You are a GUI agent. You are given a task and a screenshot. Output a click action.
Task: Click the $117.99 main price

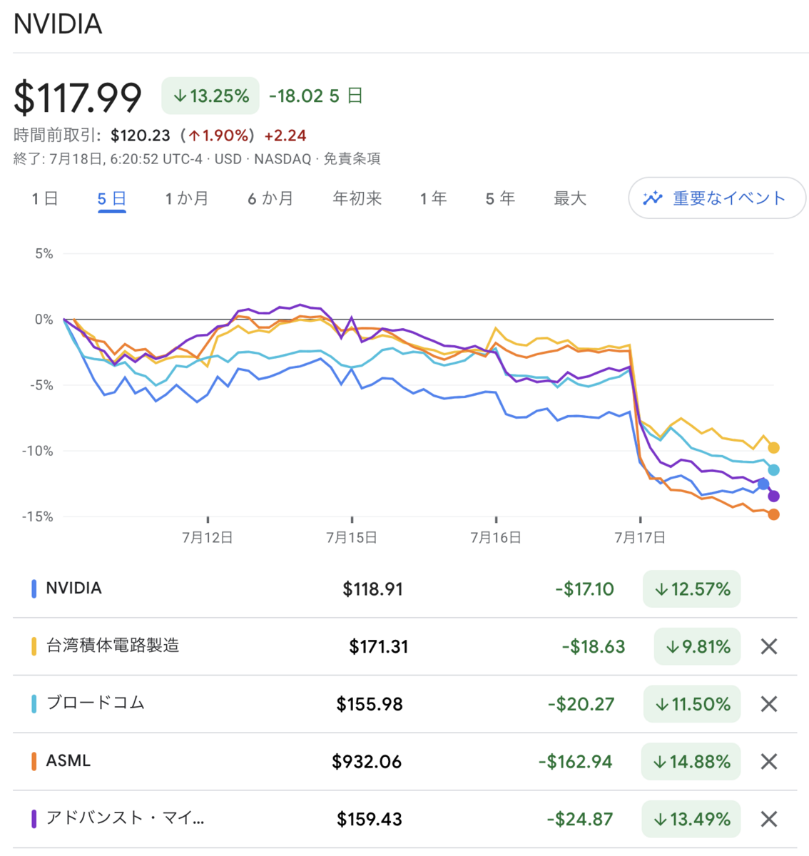coord(78,98)
